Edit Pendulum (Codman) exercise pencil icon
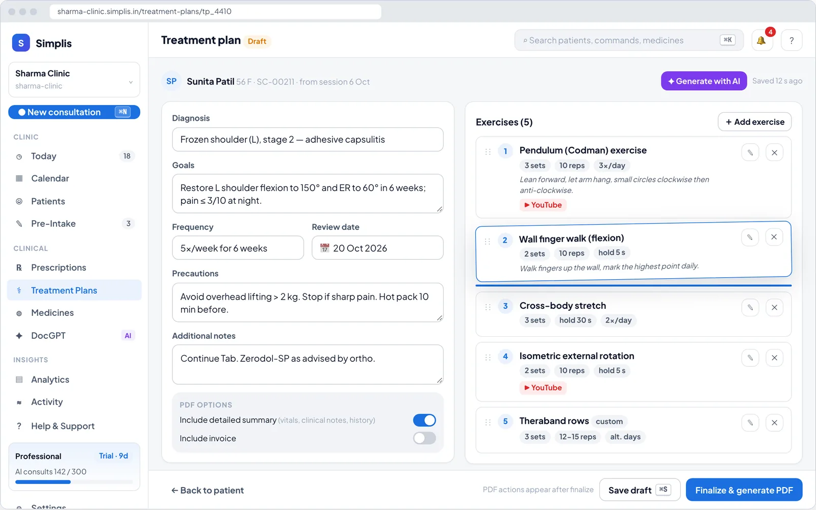The image size is (816, 510). coord(750,152)
